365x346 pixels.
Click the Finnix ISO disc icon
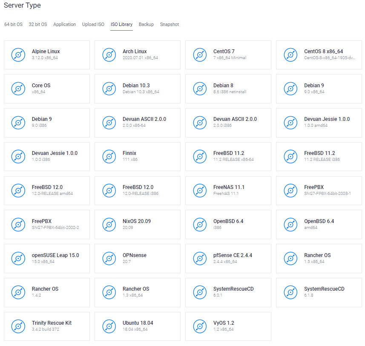click(x=109, y=156)
